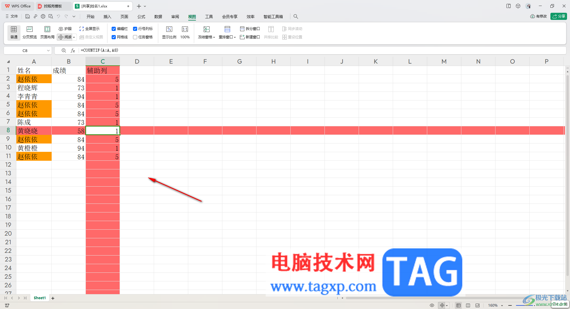Image resolution: width=570 pixels, height=309 pixels.
Task: Click the Arrange windows (重排窗口) icon
Action: (227, 29)
